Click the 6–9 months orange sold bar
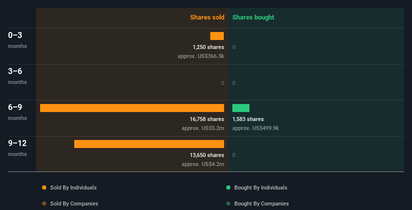412x210 pixels. [132, 108]
